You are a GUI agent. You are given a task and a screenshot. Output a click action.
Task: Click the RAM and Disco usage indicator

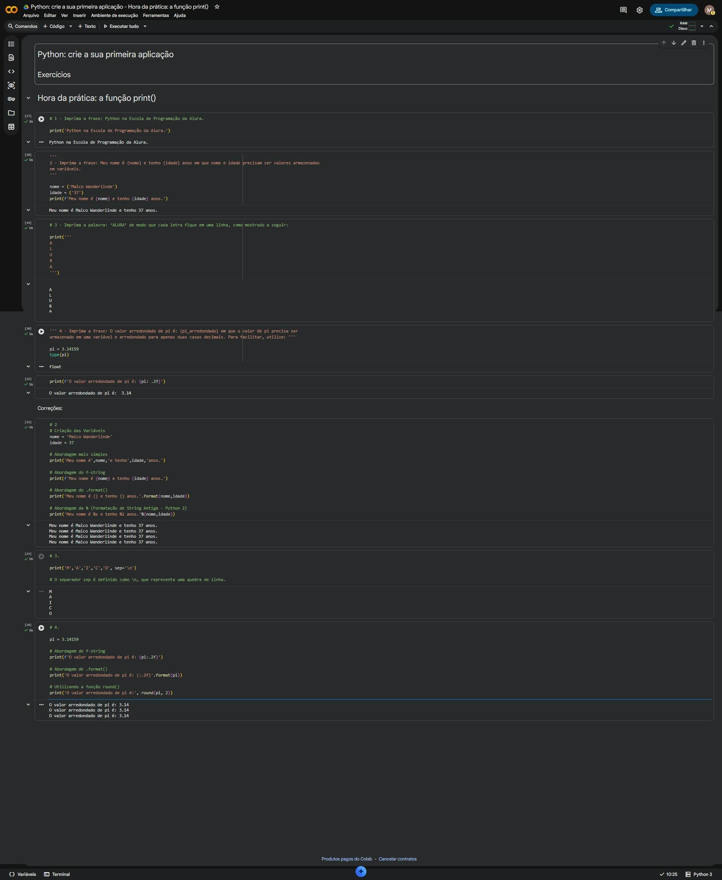click(x=687, y=26)
